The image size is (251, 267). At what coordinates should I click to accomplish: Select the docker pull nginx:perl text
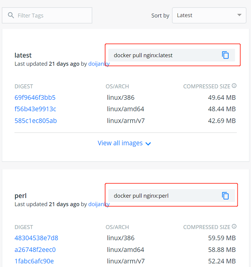tap(141, 196)
